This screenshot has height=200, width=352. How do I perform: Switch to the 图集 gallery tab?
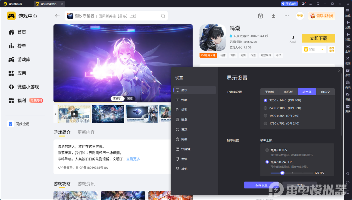130,99
